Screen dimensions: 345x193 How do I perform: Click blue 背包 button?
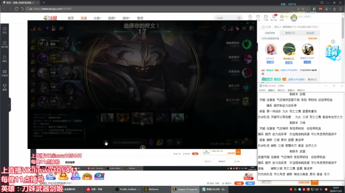pyautogui.click(x=250, y=183)
